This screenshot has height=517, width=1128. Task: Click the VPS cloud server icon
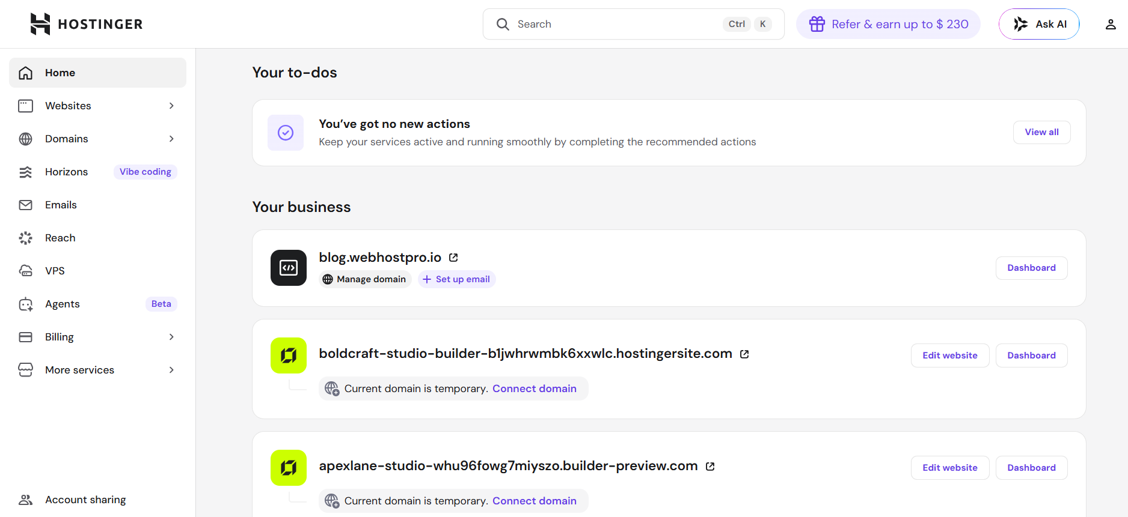25,271
